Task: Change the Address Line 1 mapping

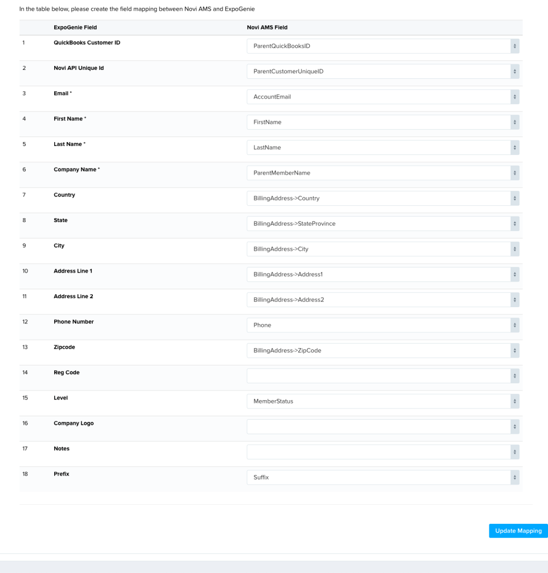Action: pos(383,274)
